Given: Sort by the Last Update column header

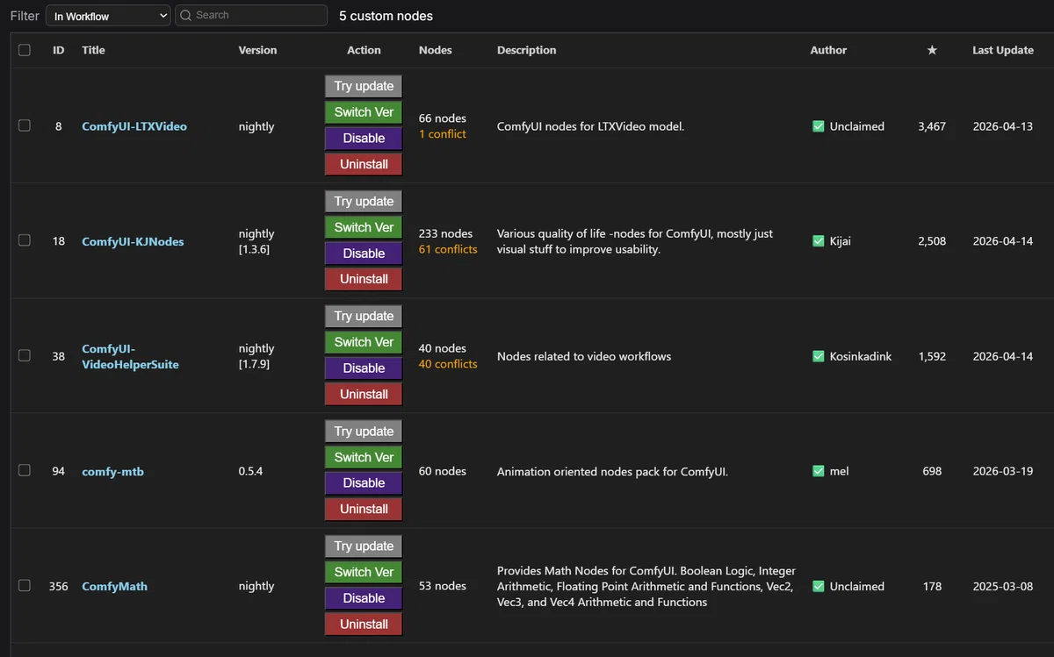Looking at the screenshot, I should pyautogui.click(x=1002, y=50).
